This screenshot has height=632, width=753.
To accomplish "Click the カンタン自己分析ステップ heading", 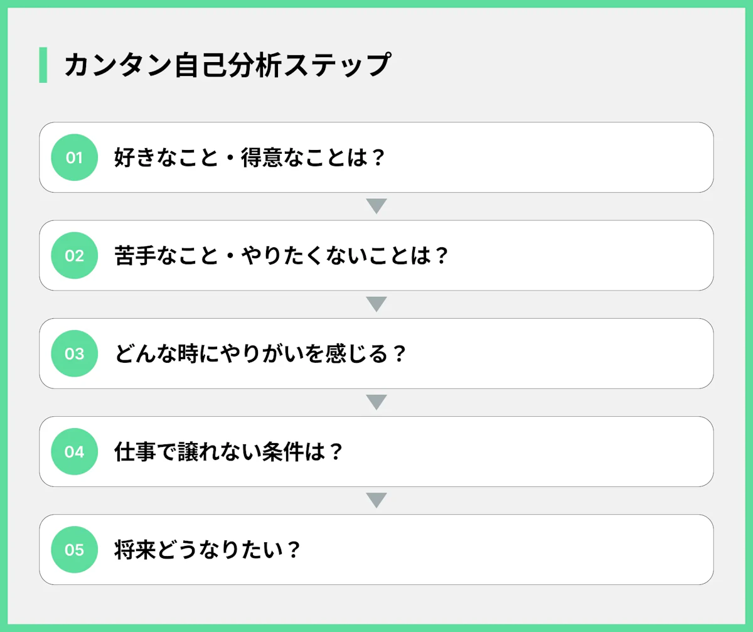I will click(227, 65).
